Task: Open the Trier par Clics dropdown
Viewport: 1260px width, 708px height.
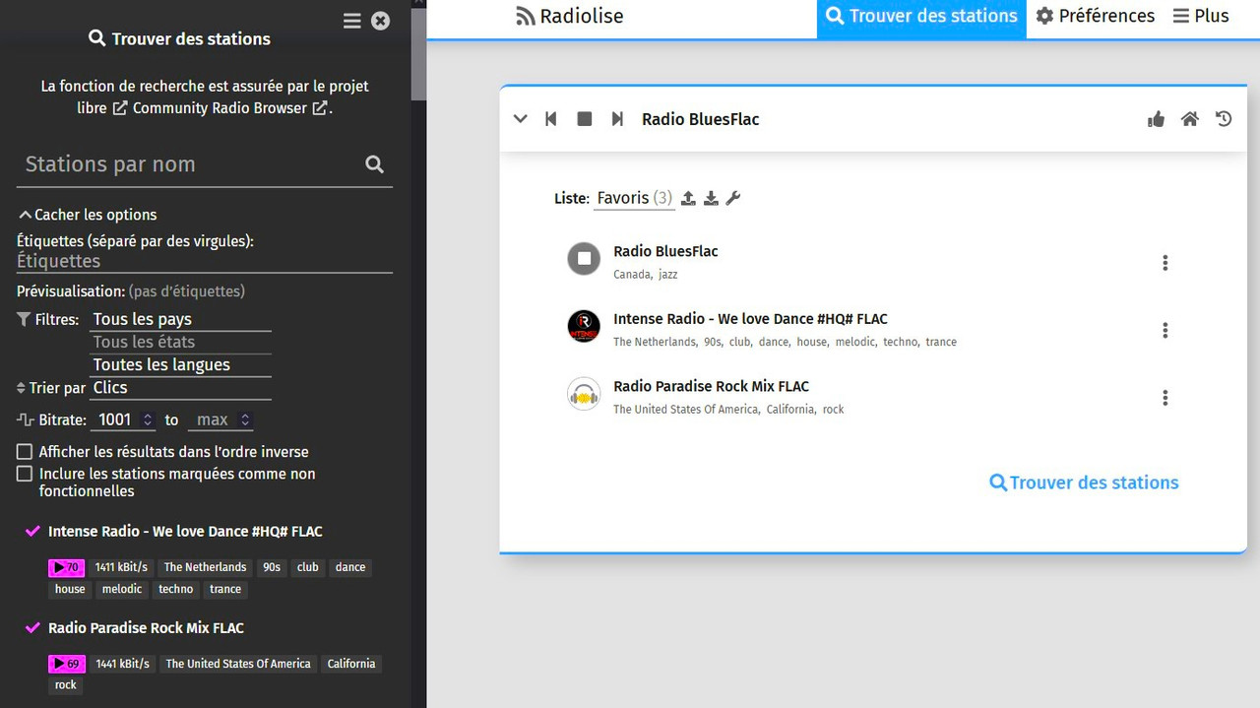Action: [181, 388]
